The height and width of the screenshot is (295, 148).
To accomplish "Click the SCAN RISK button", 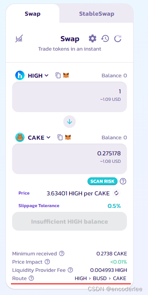I will pos(102,181).
